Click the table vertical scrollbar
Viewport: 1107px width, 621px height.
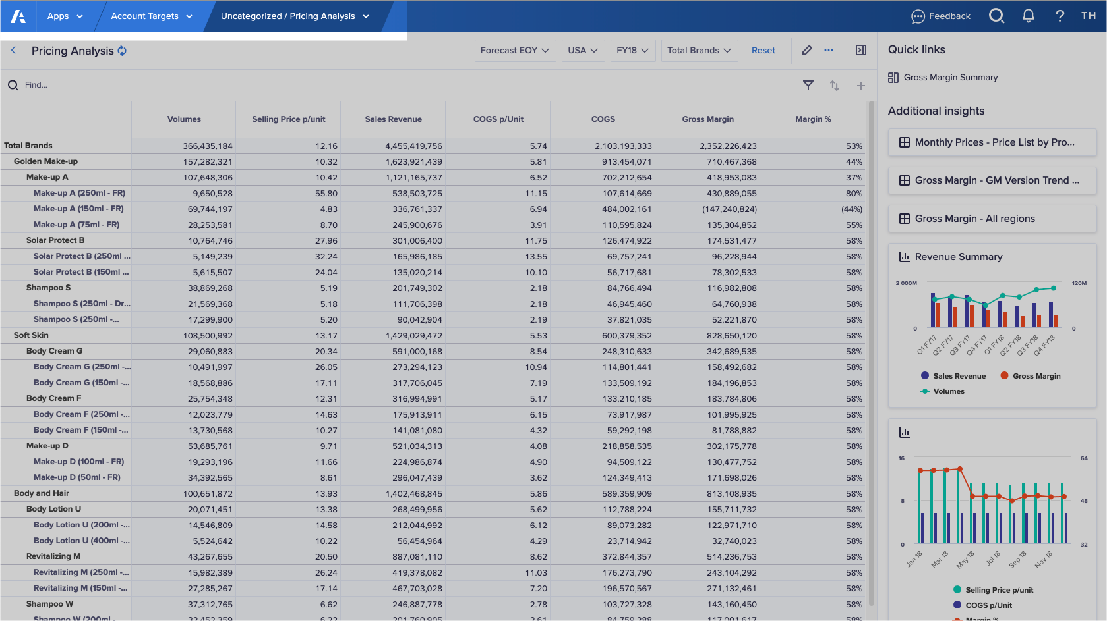tap(872, 352)
